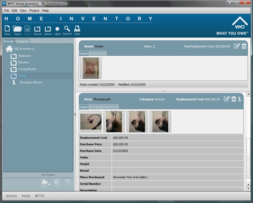Select the room's Images tab

pos(84,54)
